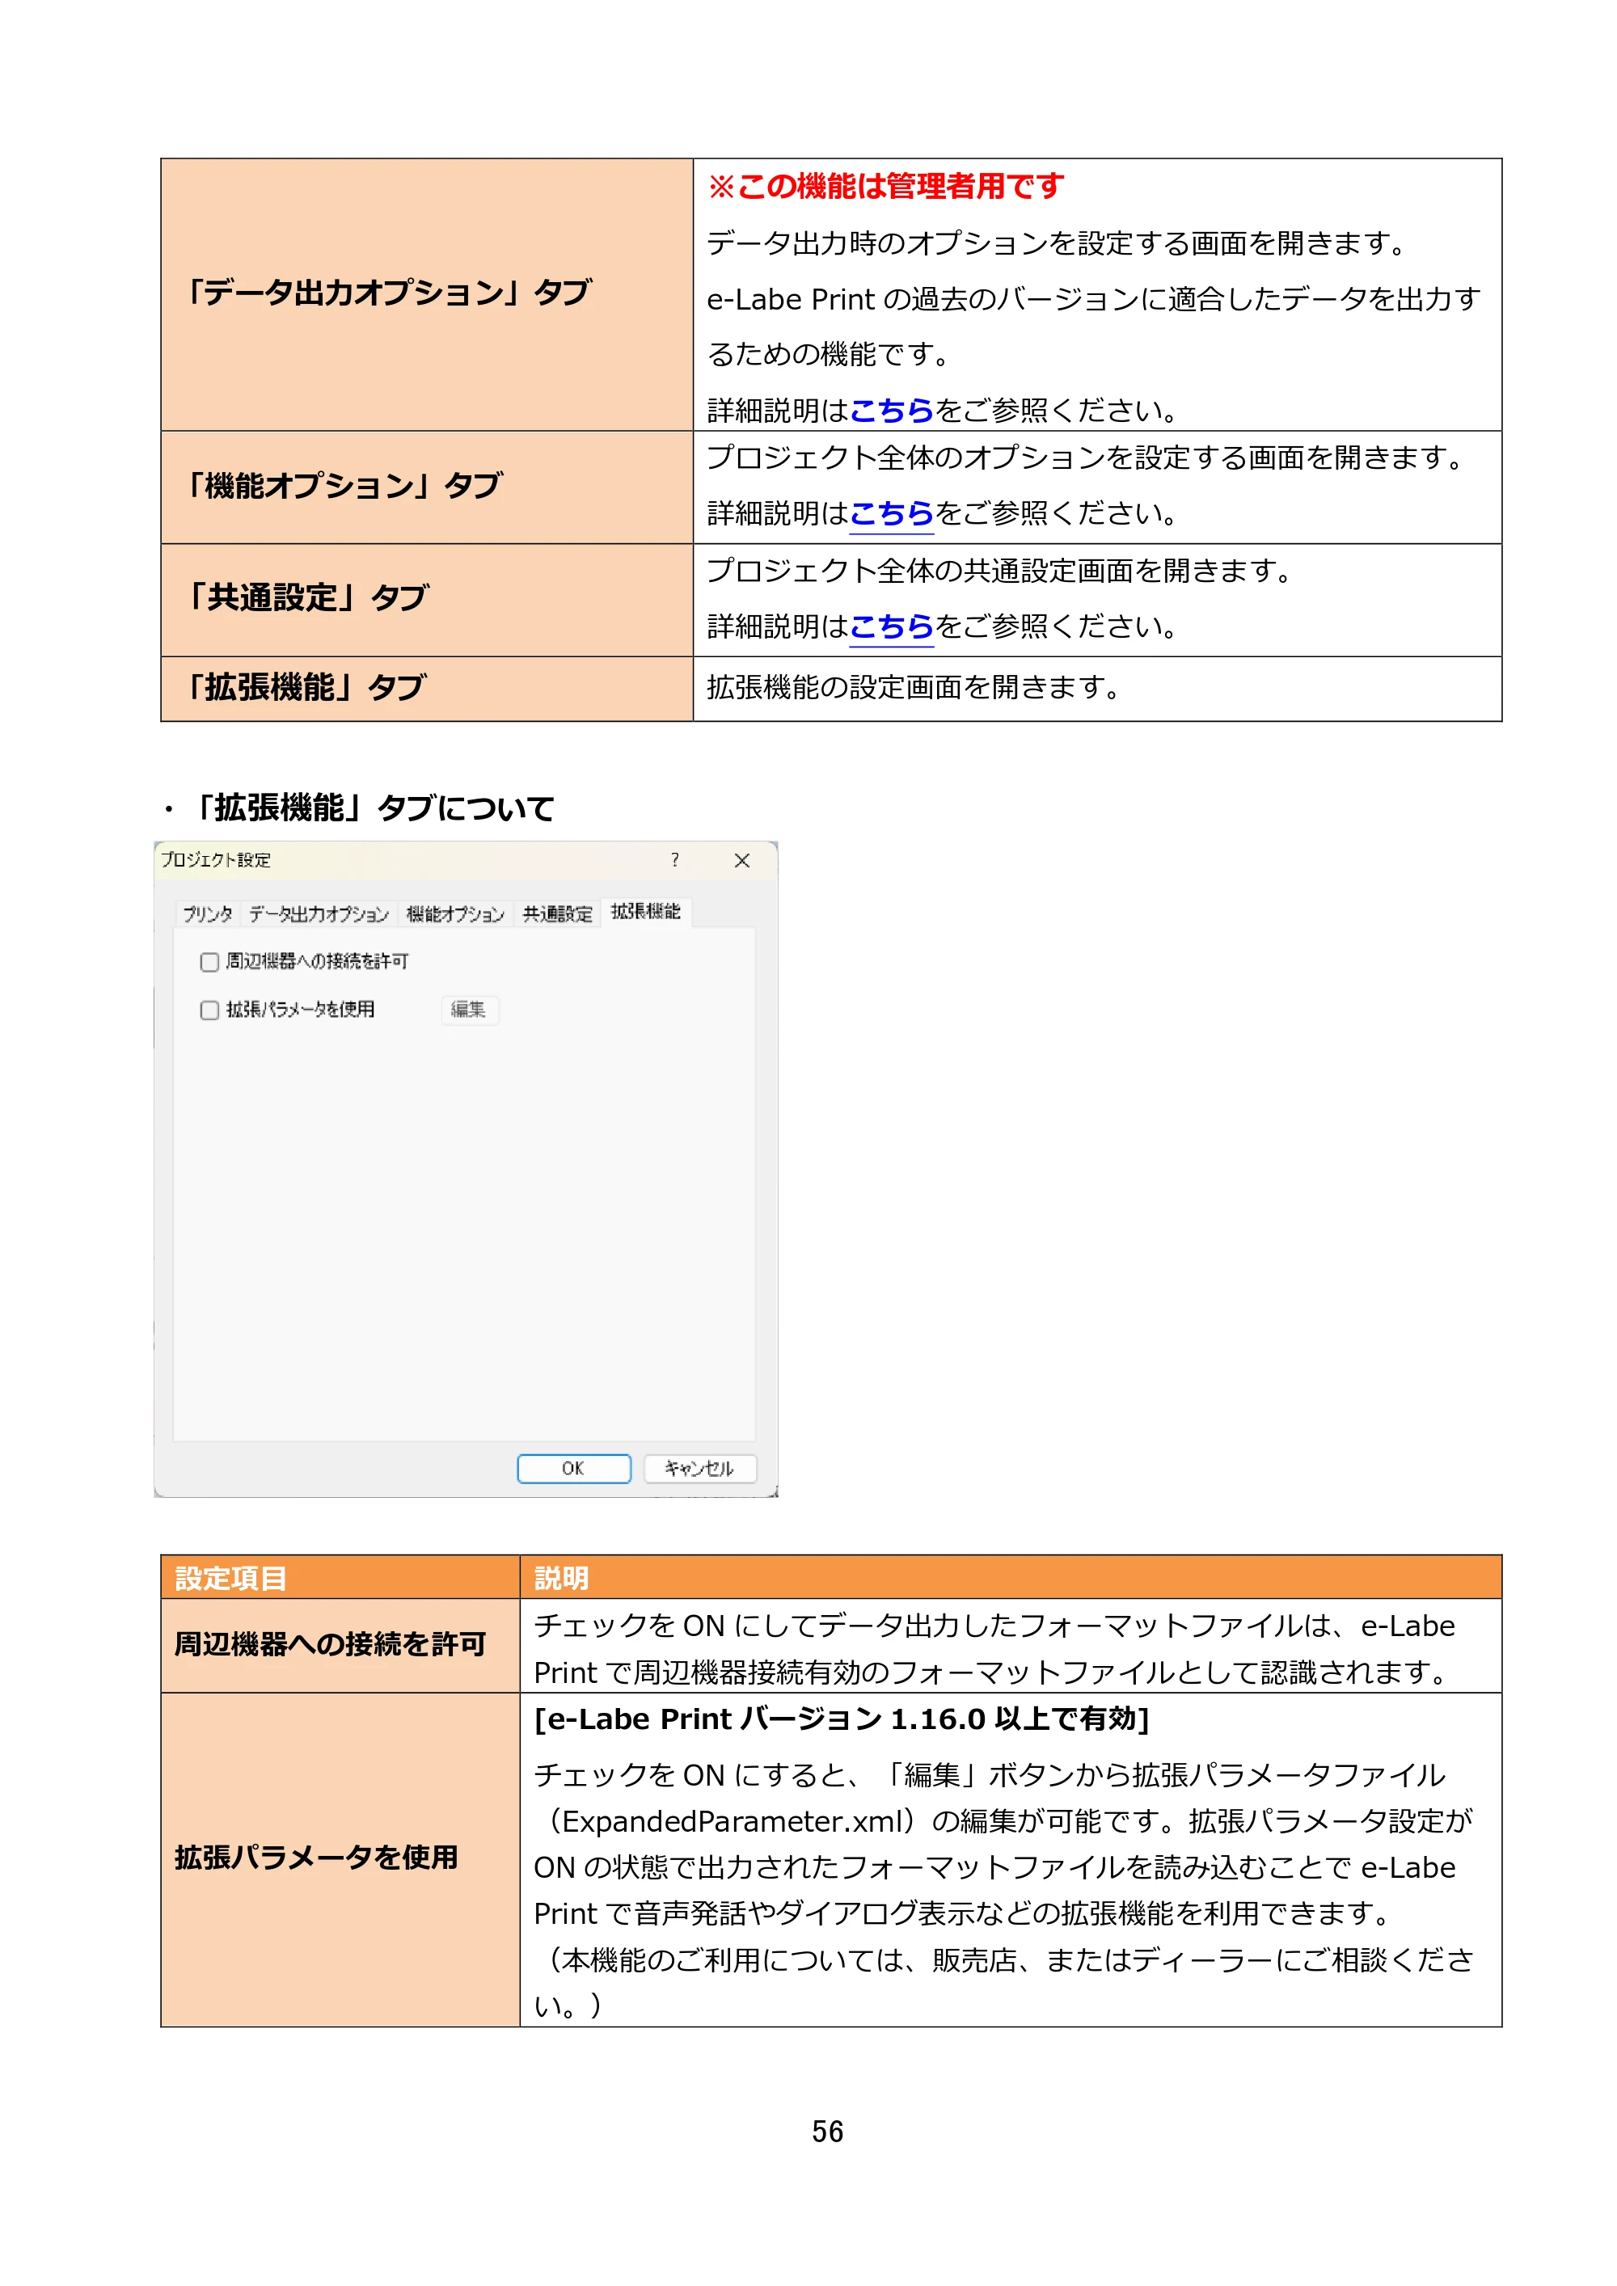Click the page number 56
This screenshot has height=2286, width=1617.
click(827, 2132)
